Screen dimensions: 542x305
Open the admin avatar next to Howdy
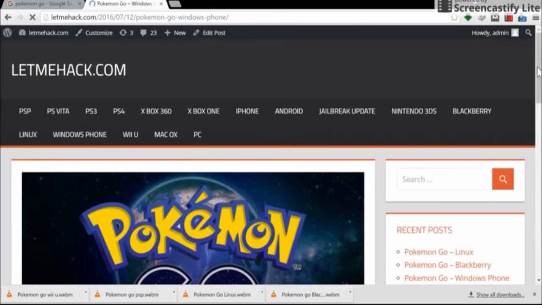coord(515,33)
